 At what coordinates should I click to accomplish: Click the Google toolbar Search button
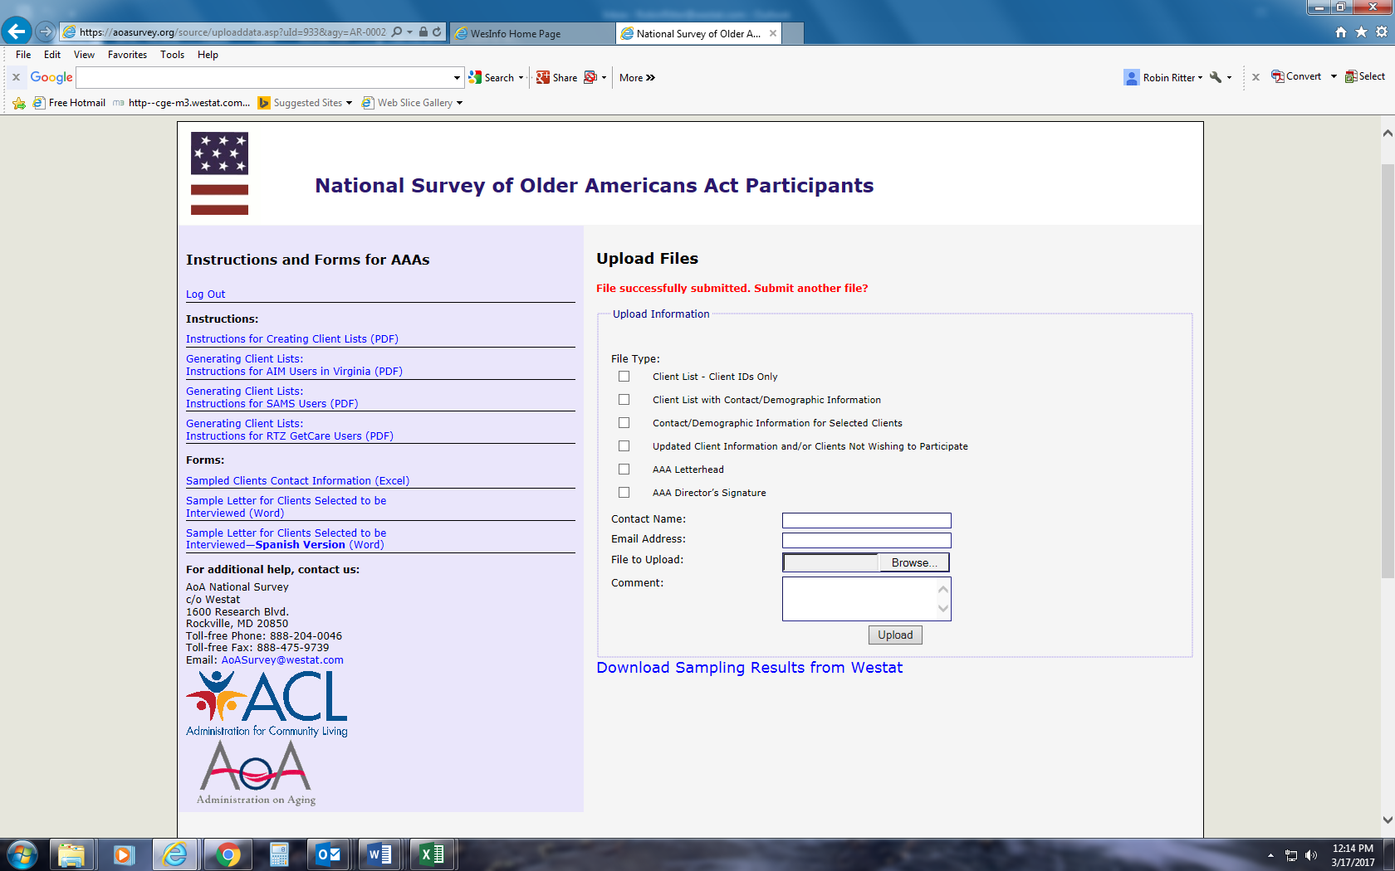pos(492,77)
